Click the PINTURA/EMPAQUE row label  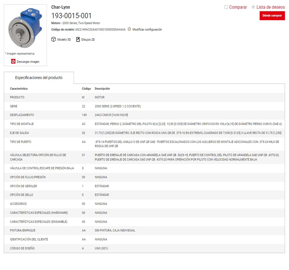click(23, 231)
